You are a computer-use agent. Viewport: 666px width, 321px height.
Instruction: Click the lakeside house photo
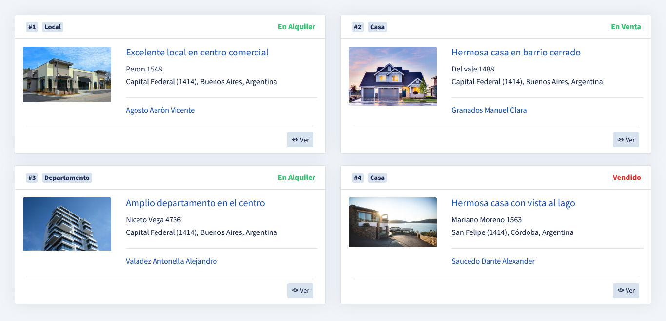click(392, 222)
